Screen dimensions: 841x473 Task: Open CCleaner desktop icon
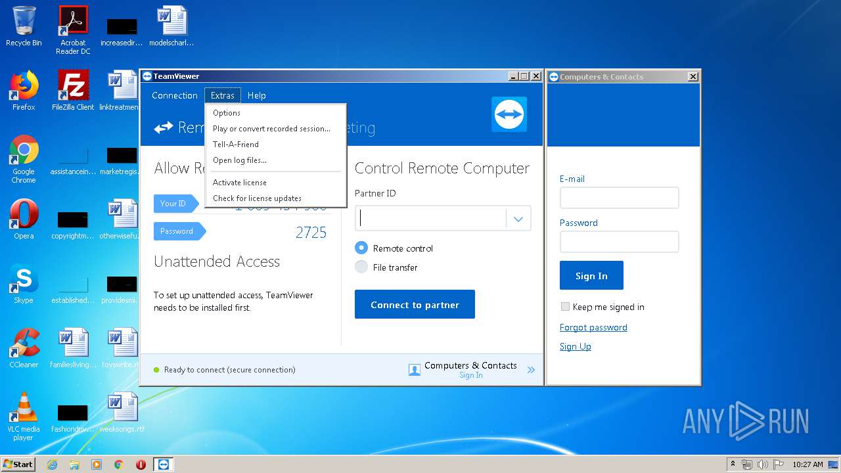(24, 348)
